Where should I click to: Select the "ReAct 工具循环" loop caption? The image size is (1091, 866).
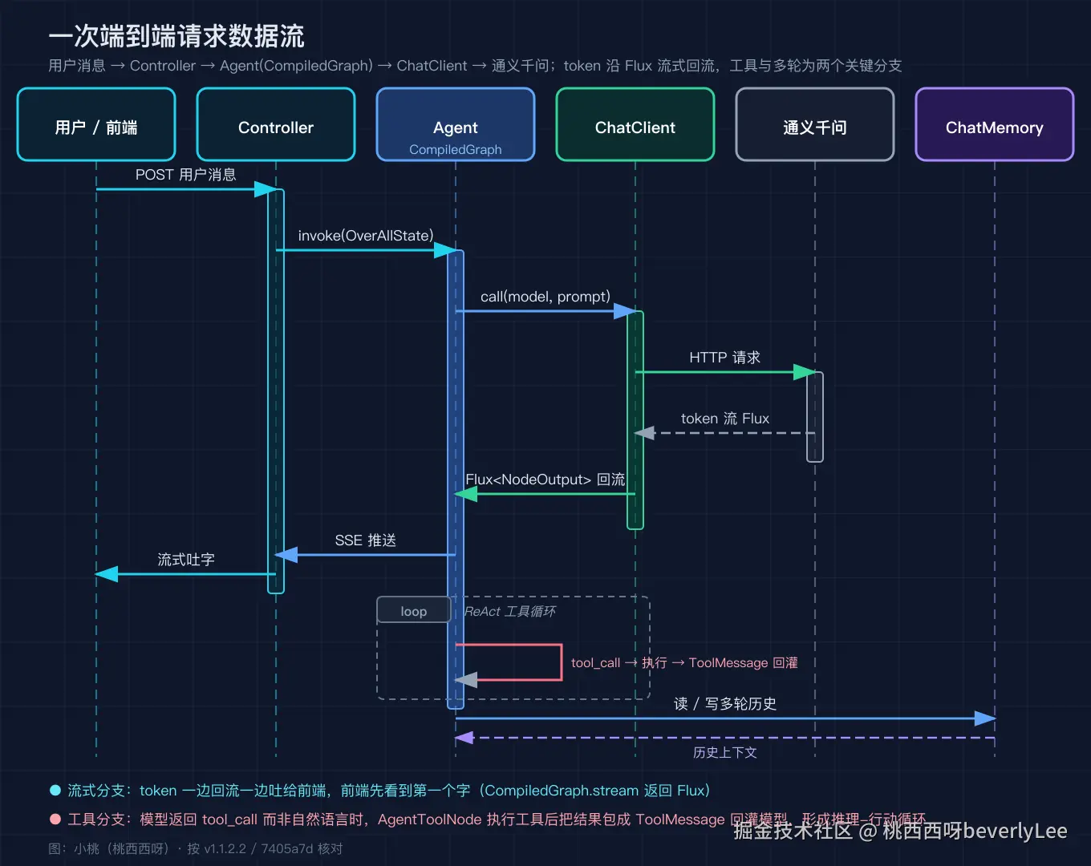point(510,612)
